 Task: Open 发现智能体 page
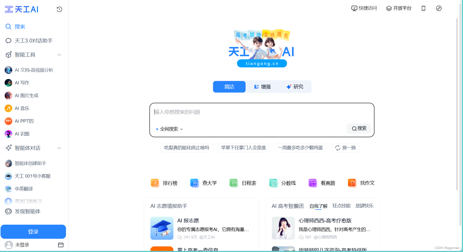tap(23, 211)
